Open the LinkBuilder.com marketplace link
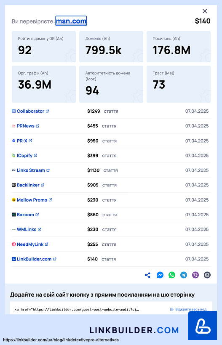222x345 pixels. coord(34,259)
